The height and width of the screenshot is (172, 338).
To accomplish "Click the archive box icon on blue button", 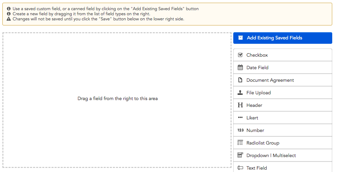I will (x=240, y=38).
